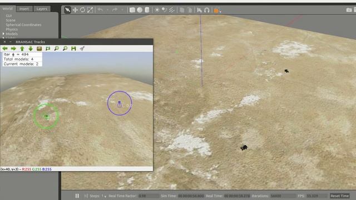Select GUI in the world tree
Image resolution: width=356 pixels, height=200 pixels.
(x=9, y=16)
